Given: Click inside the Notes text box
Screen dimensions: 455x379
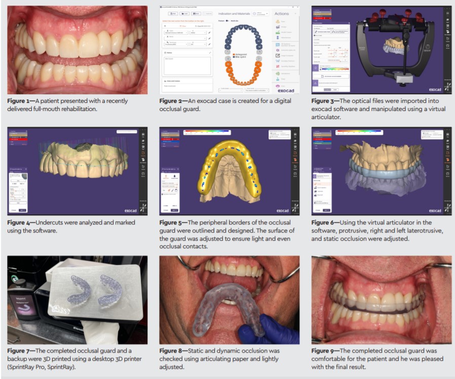Looking at the screenshot, I should click(187, 66).
